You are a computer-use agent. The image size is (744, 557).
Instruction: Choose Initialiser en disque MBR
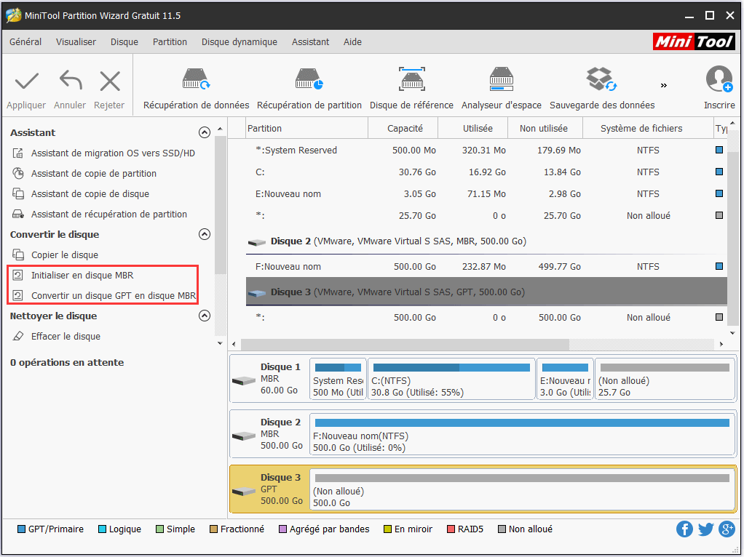click(82, 276)
